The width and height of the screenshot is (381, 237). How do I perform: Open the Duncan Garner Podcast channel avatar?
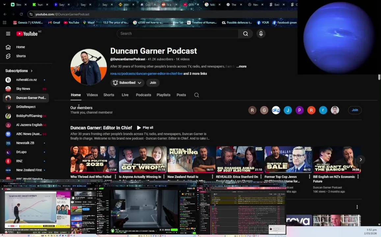click(x=89, y=67)
